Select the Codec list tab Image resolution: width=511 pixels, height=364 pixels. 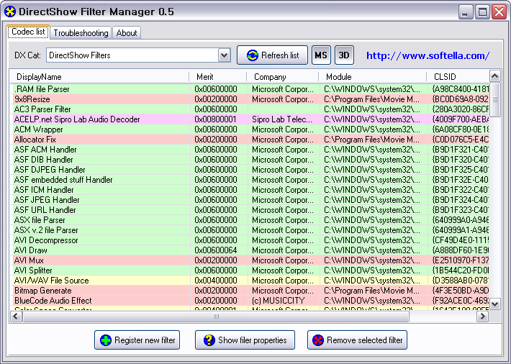click(28, 32)
